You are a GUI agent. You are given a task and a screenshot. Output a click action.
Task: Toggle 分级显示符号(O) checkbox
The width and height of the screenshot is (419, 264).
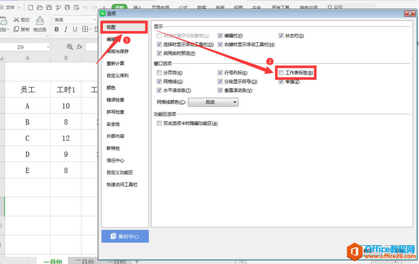220,82
